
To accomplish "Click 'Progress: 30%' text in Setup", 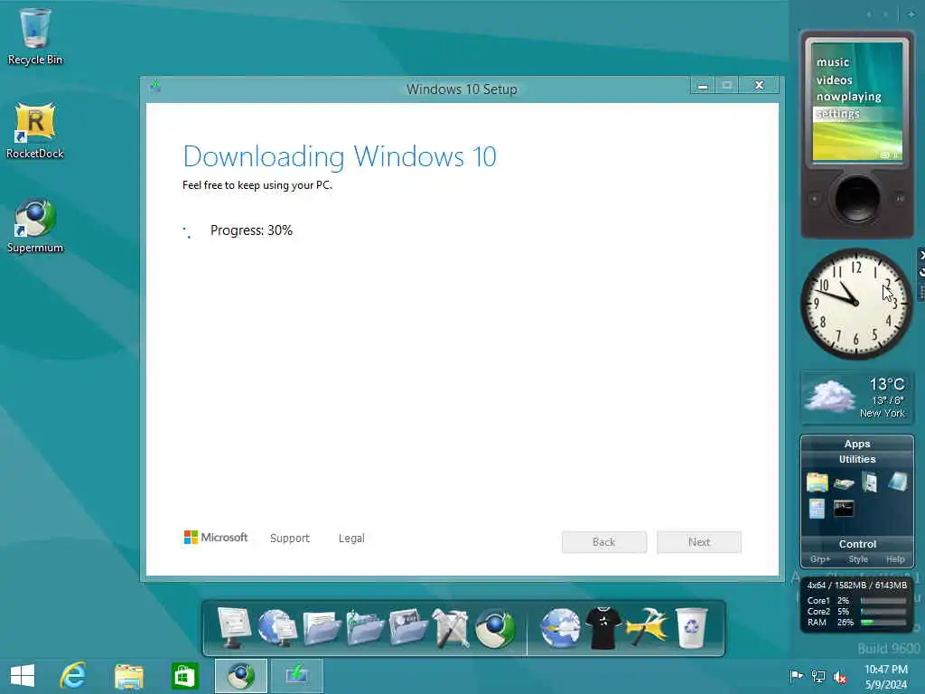I will (x=251, y=230).
